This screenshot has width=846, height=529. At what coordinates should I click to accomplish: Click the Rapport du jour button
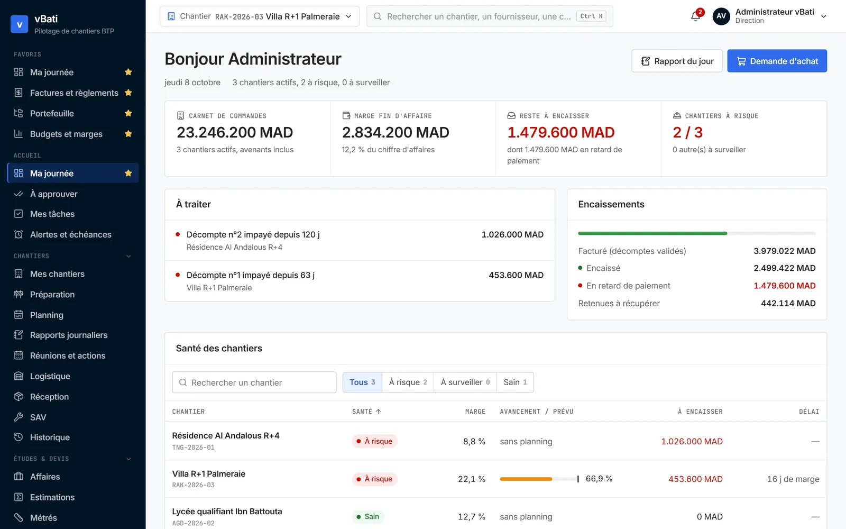pyautogui.click(x=677, y=61)
